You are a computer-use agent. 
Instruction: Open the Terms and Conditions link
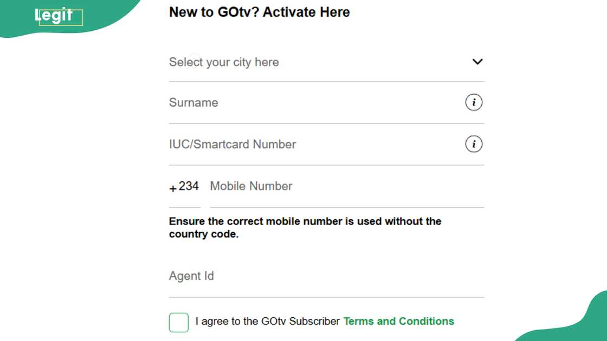point(398,322)
